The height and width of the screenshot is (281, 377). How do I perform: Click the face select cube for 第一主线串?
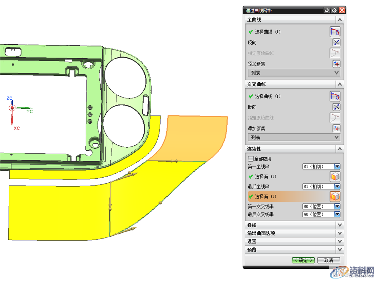335,177
